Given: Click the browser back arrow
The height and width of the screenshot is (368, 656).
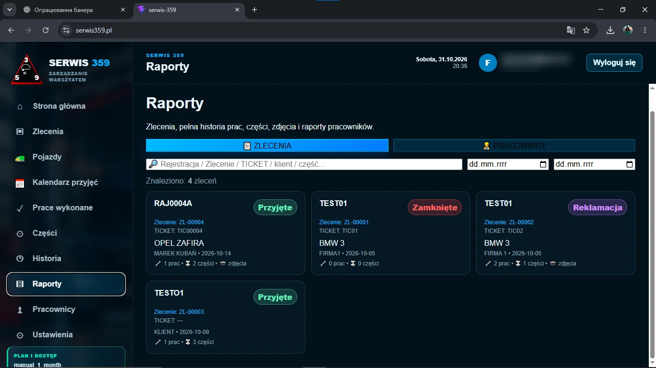Looking at the screenshot, I should click(x=11, y=30).
